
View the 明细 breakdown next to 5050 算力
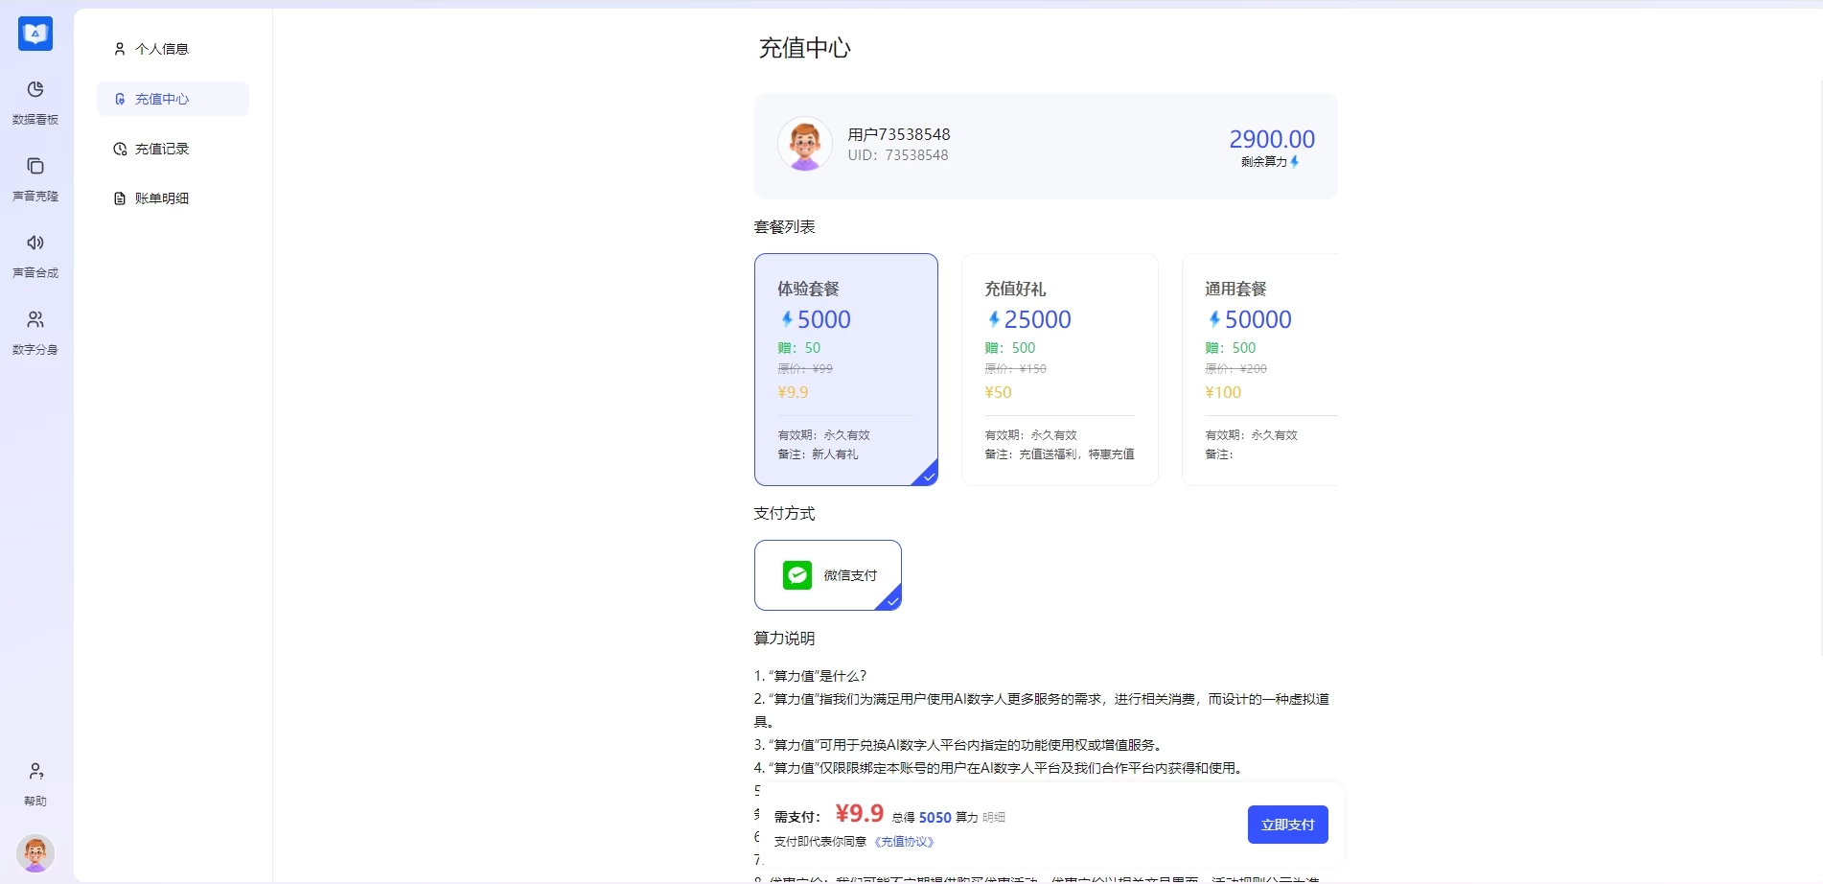(x=994, y=817)
